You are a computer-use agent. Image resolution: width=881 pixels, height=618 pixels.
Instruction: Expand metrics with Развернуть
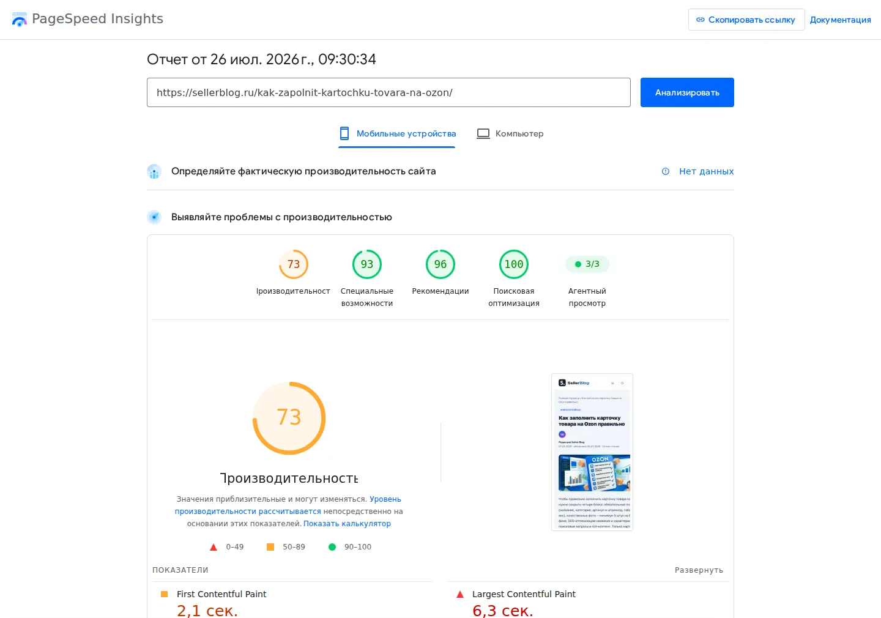pyautogui.click(x=699, y=570)
